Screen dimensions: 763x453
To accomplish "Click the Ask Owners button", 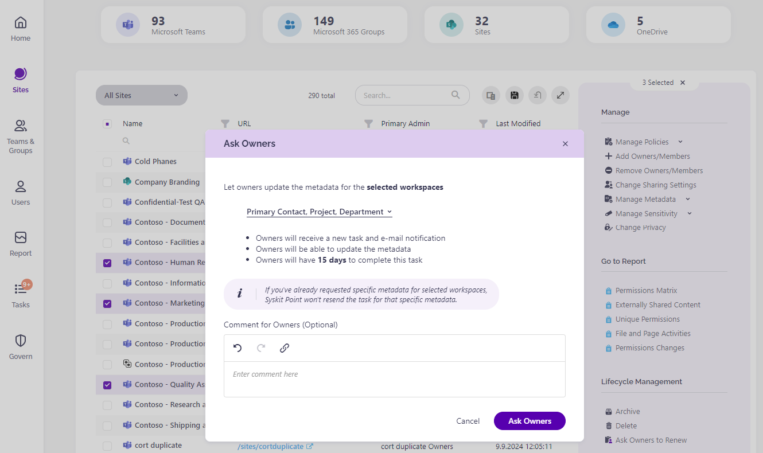I will coord(529,420).
